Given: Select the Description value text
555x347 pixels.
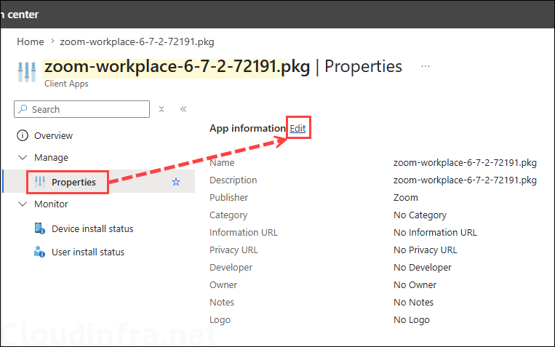Looking at the screenshot, I should pos(465,180).
